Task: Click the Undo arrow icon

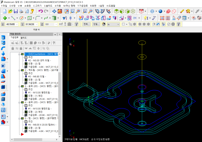Action: point(40,11)
